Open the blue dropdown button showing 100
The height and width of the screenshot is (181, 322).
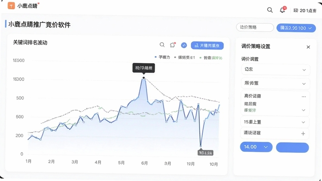[x=296, y=28]
